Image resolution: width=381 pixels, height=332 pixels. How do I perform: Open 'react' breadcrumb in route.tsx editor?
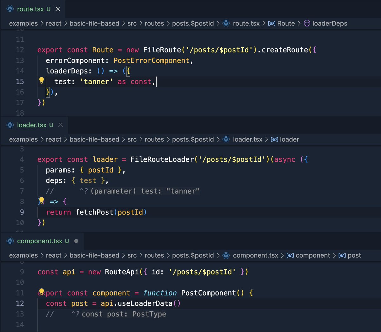54,23
